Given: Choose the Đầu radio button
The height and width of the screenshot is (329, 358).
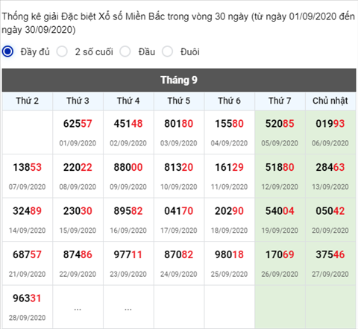Looking at the screenshot, I should point(125,51).
